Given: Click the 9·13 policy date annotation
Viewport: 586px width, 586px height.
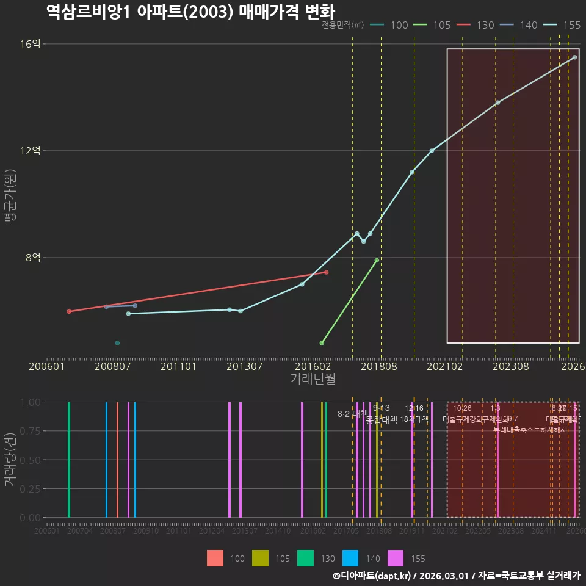Looking at the screenshot, I should (x=381, y=408).
